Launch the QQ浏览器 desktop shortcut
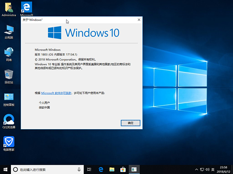 pos(9,121)
